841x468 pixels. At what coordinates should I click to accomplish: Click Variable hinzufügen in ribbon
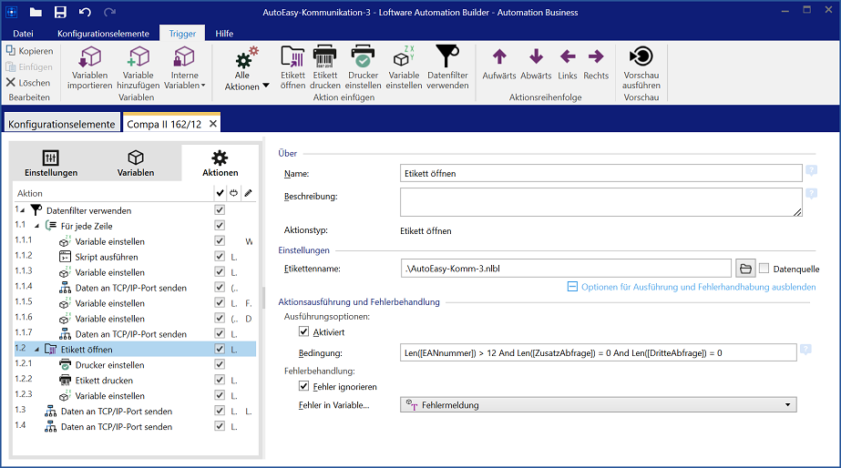coord(138,59)
